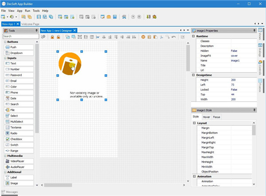Select the Range slider control

click(18, 150)
